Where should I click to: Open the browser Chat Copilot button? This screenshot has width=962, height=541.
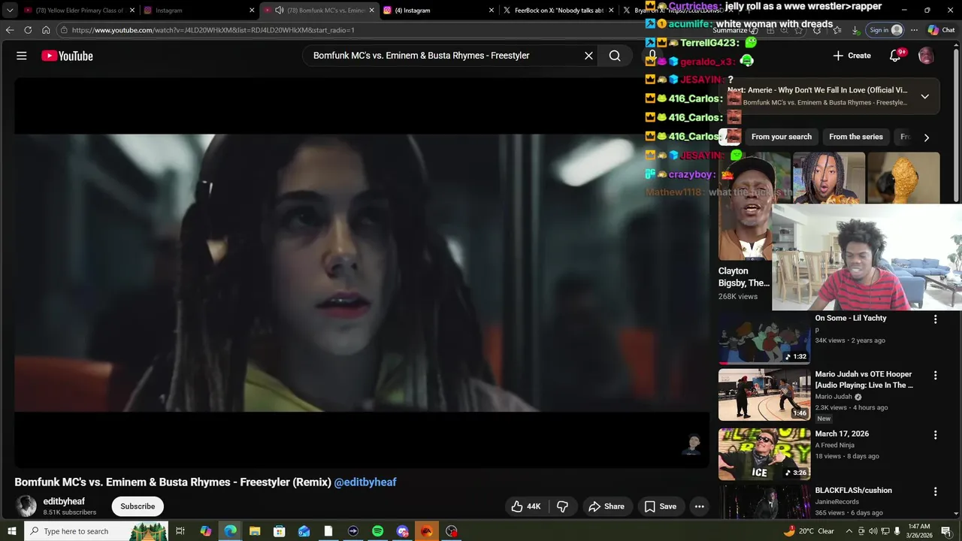click(x=941, y=30)
